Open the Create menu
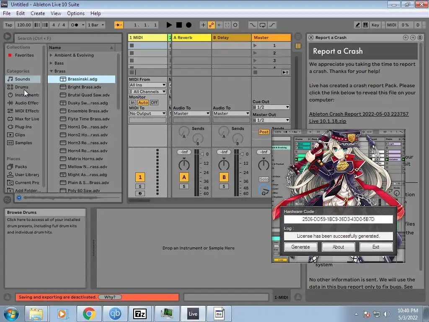 click(x=38, y=13)
